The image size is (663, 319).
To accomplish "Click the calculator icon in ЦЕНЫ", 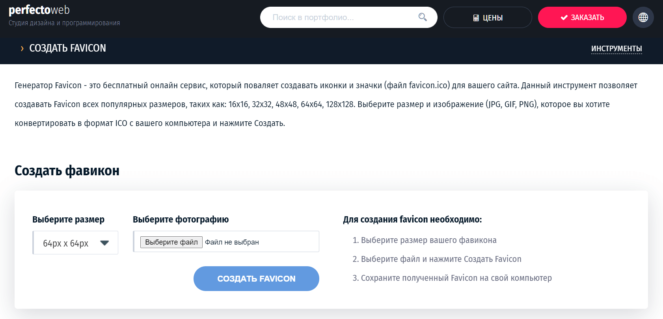I will [476, 18].
